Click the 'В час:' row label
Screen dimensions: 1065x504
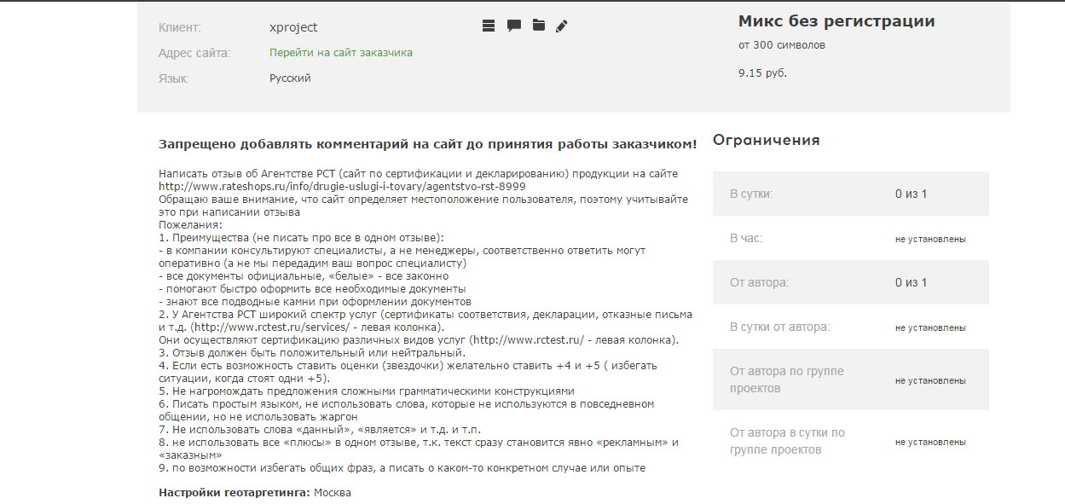(x=746, y=238)
